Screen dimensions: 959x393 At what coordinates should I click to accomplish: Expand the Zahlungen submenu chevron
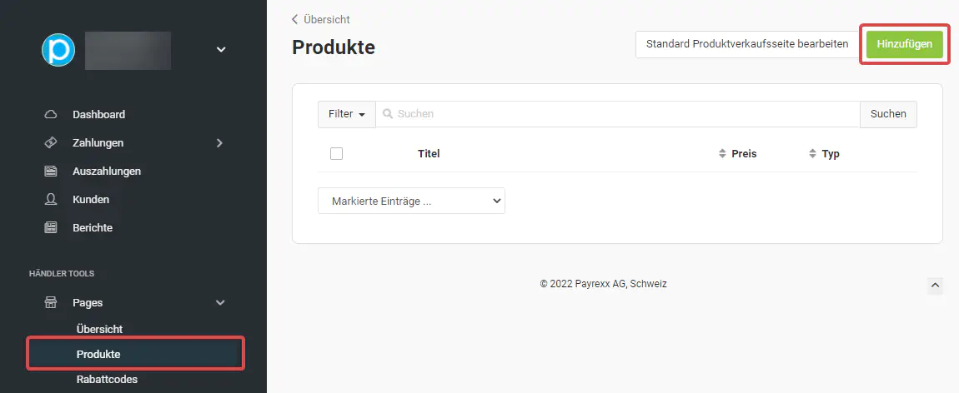[x=219, y=142]
